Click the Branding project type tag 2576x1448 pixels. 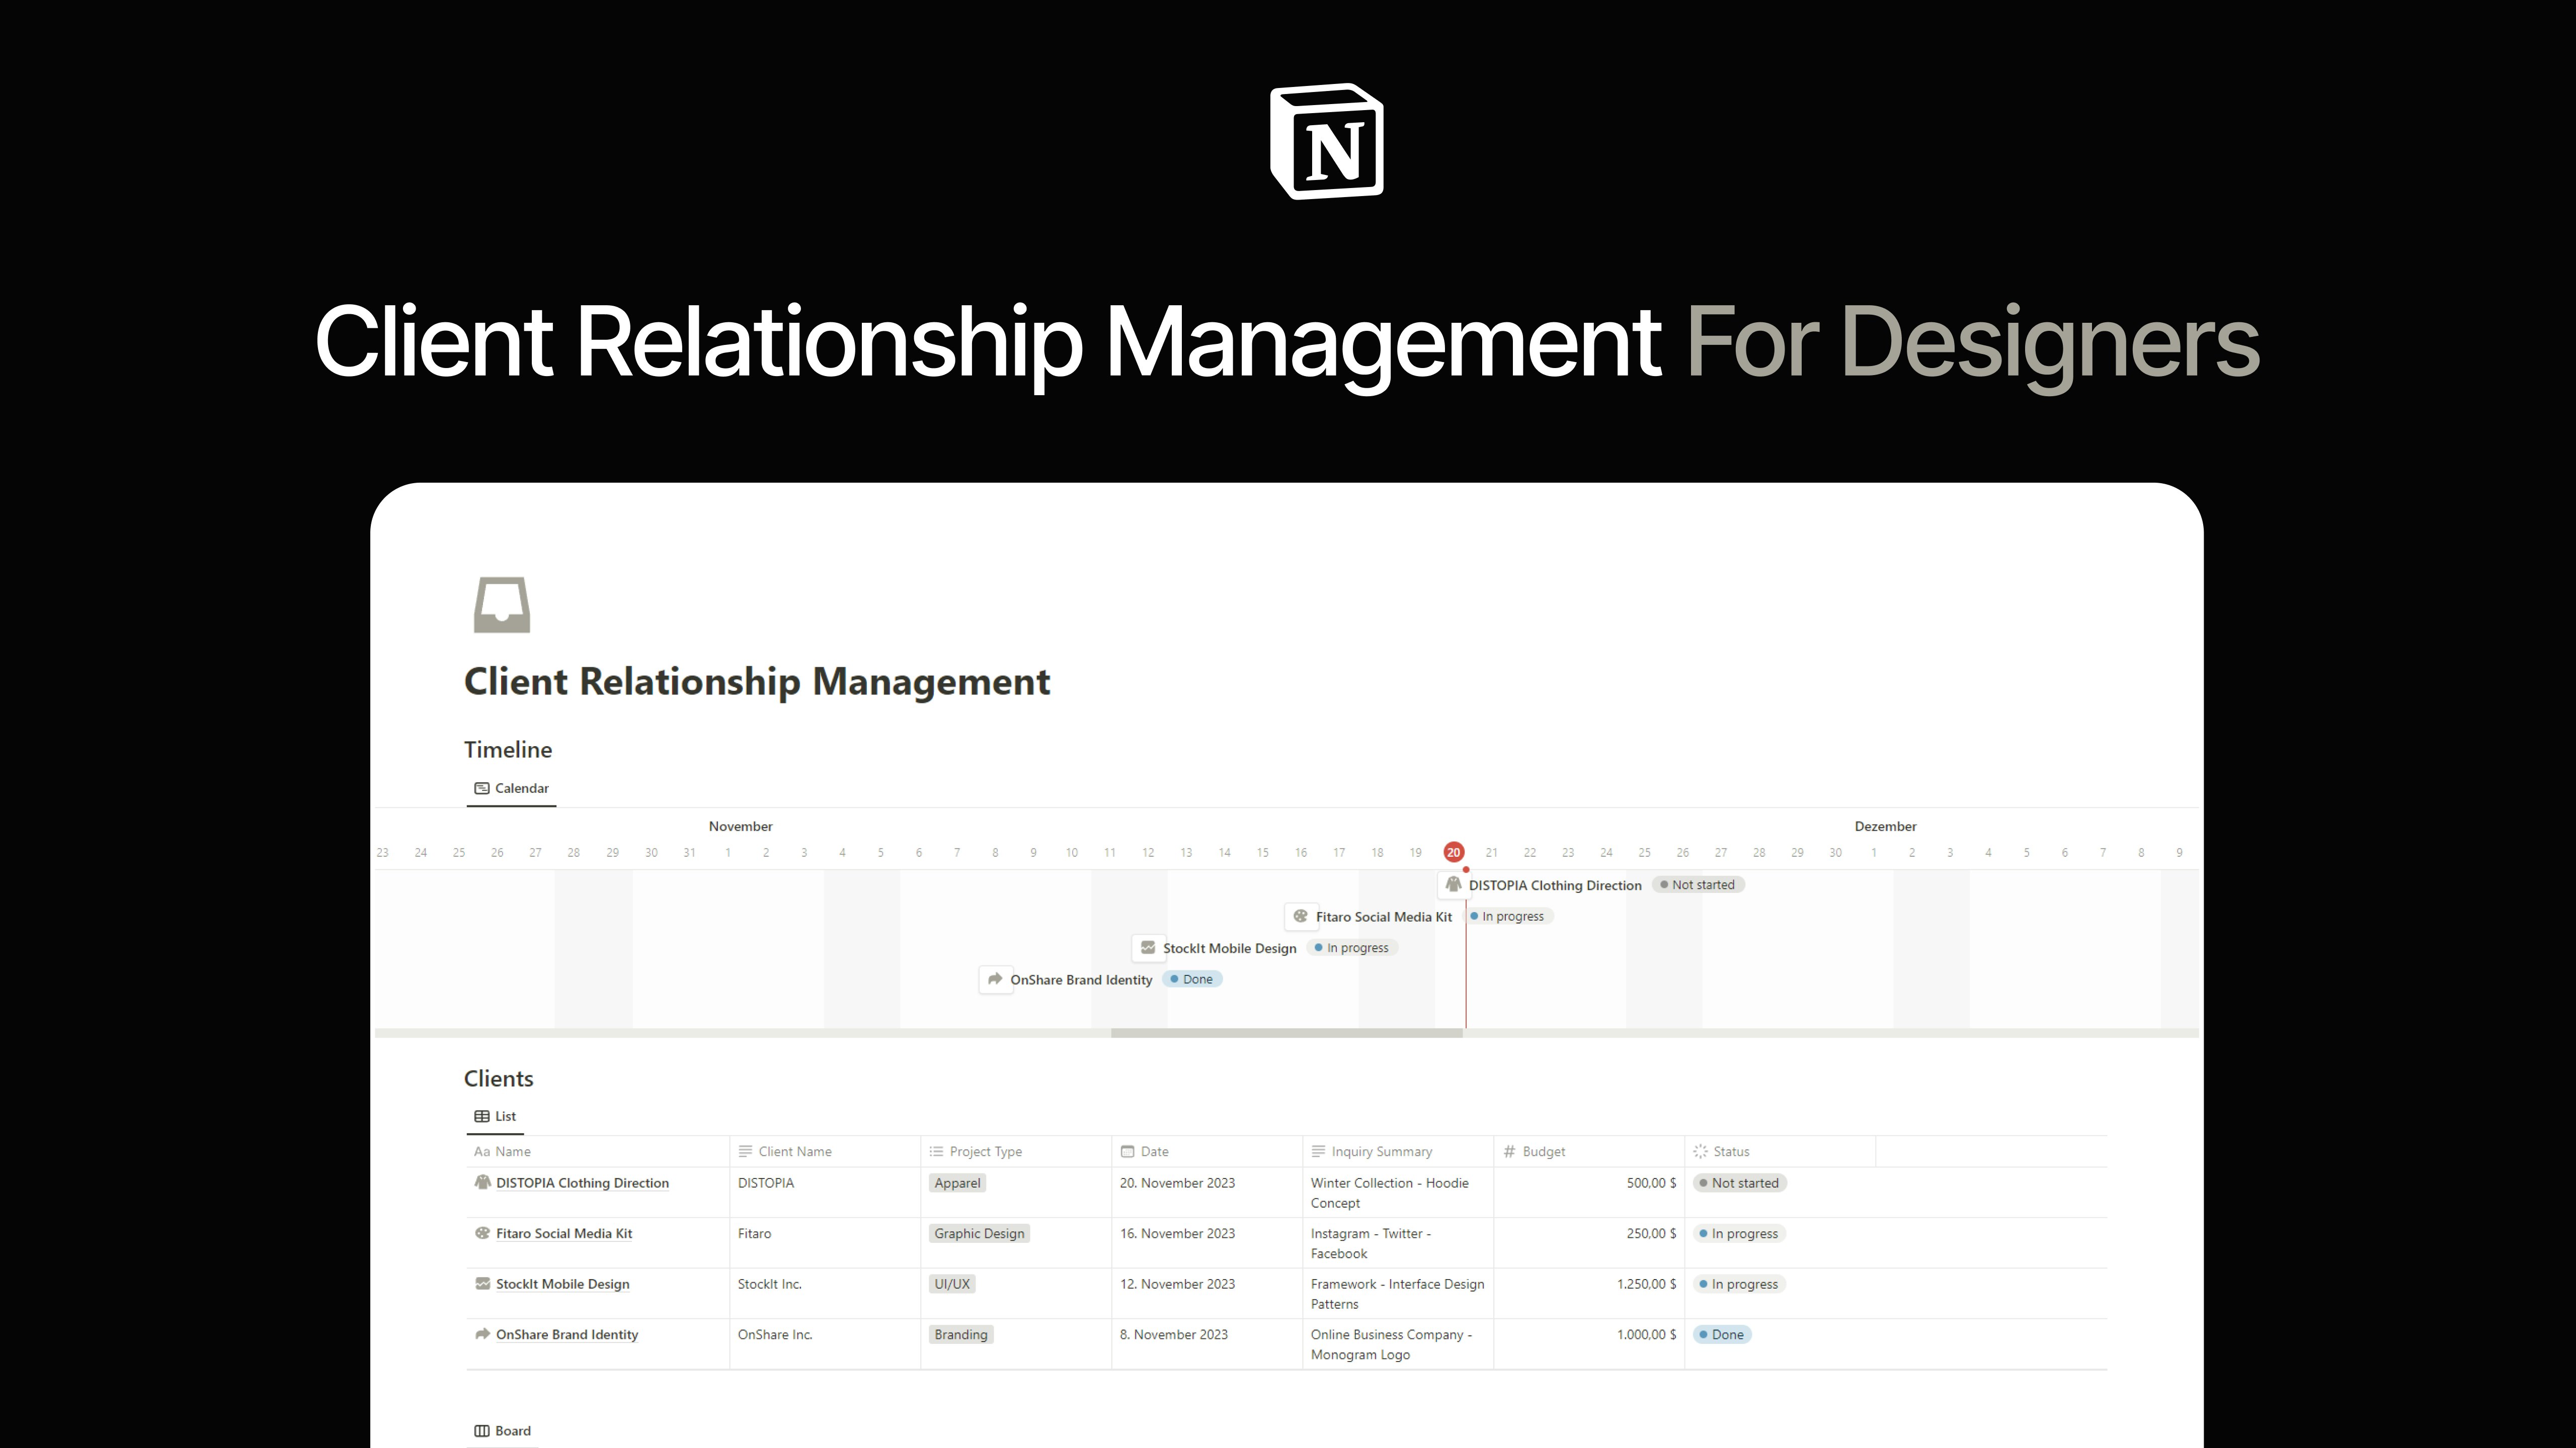pyautogui.click(x=960, y=1334)
